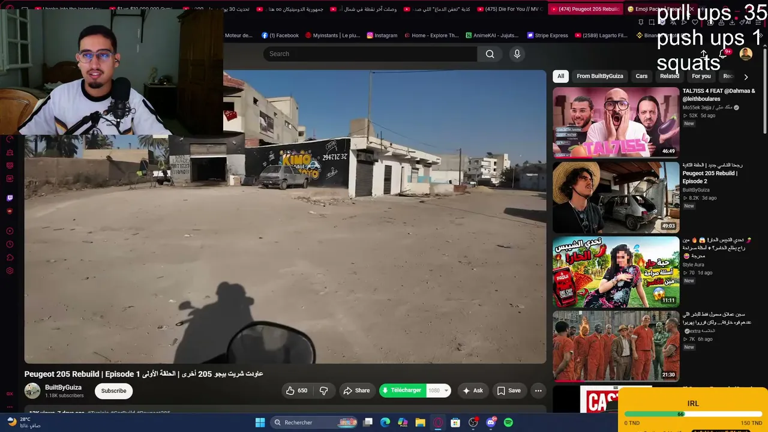Open Spotify from the taskbar
The image size is (768, 432).
coord(508,422)
